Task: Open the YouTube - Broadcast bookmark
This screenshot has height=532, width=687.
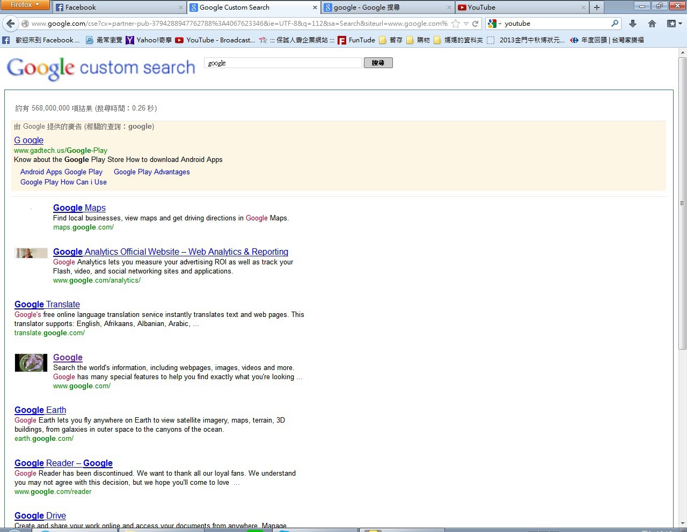Action: coord(215,40)
